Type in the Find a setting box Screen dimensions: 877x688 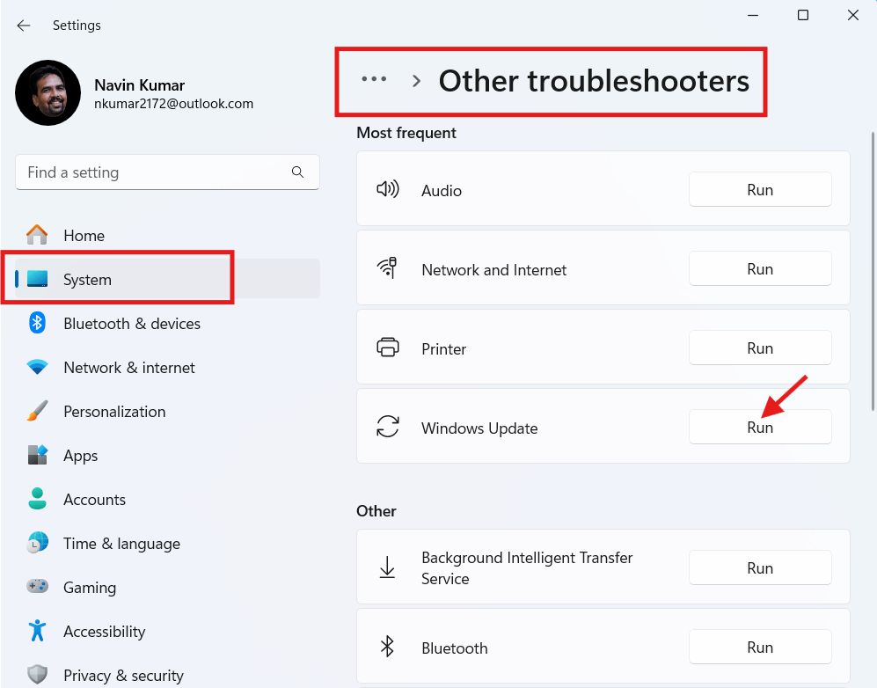pyautogui.click(x=154, y=172)
